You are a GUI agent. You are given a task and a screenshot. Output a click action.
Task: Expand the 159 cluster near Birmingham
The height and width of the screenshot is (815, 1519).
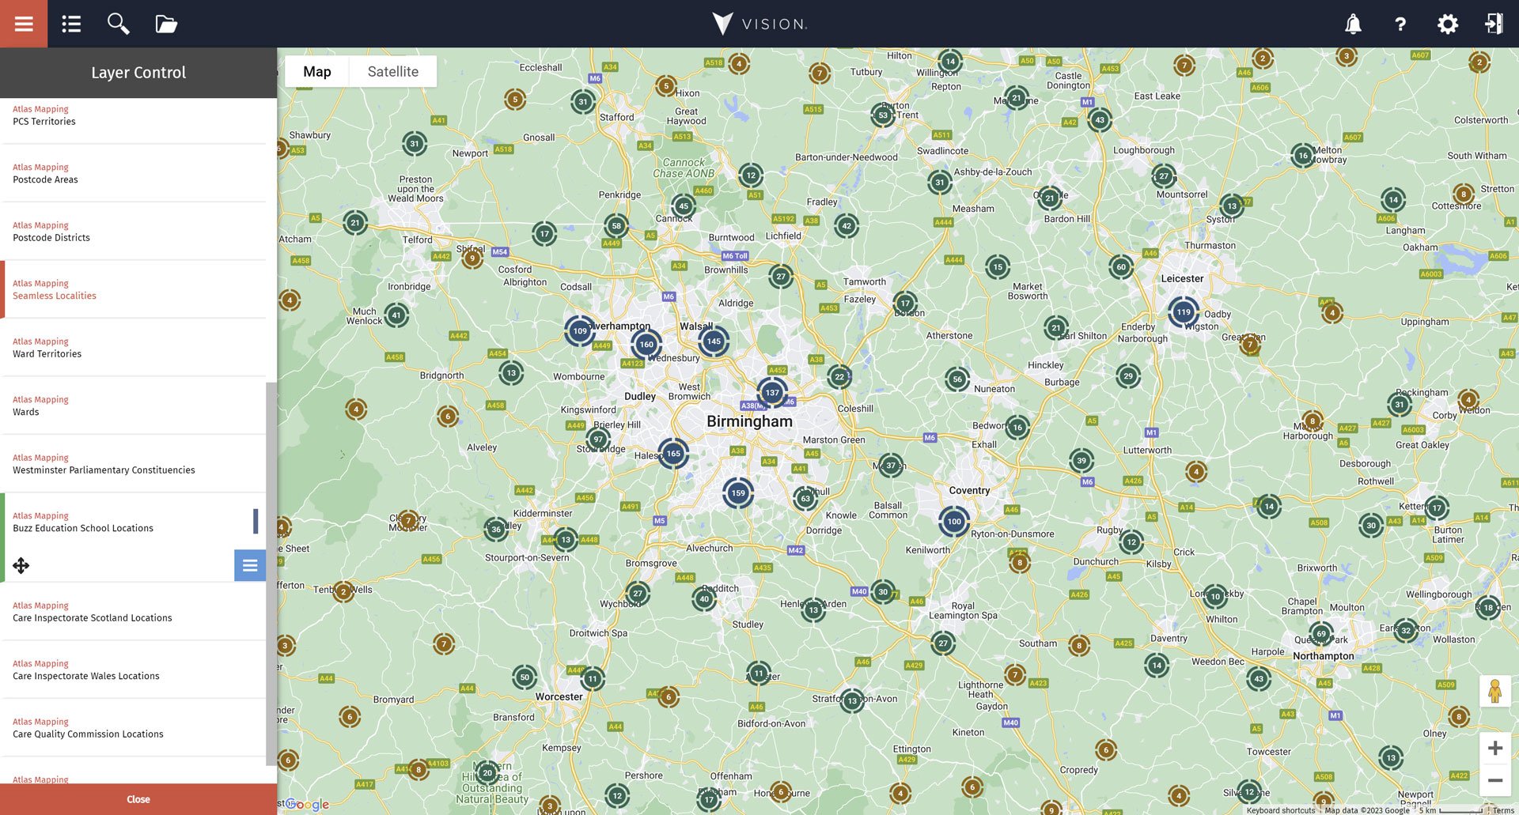737,492
